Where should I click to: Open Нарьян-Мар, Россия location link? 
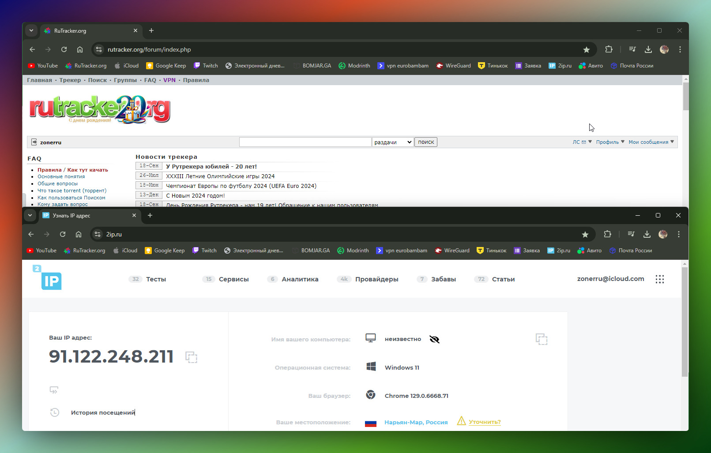coord(416,423)
